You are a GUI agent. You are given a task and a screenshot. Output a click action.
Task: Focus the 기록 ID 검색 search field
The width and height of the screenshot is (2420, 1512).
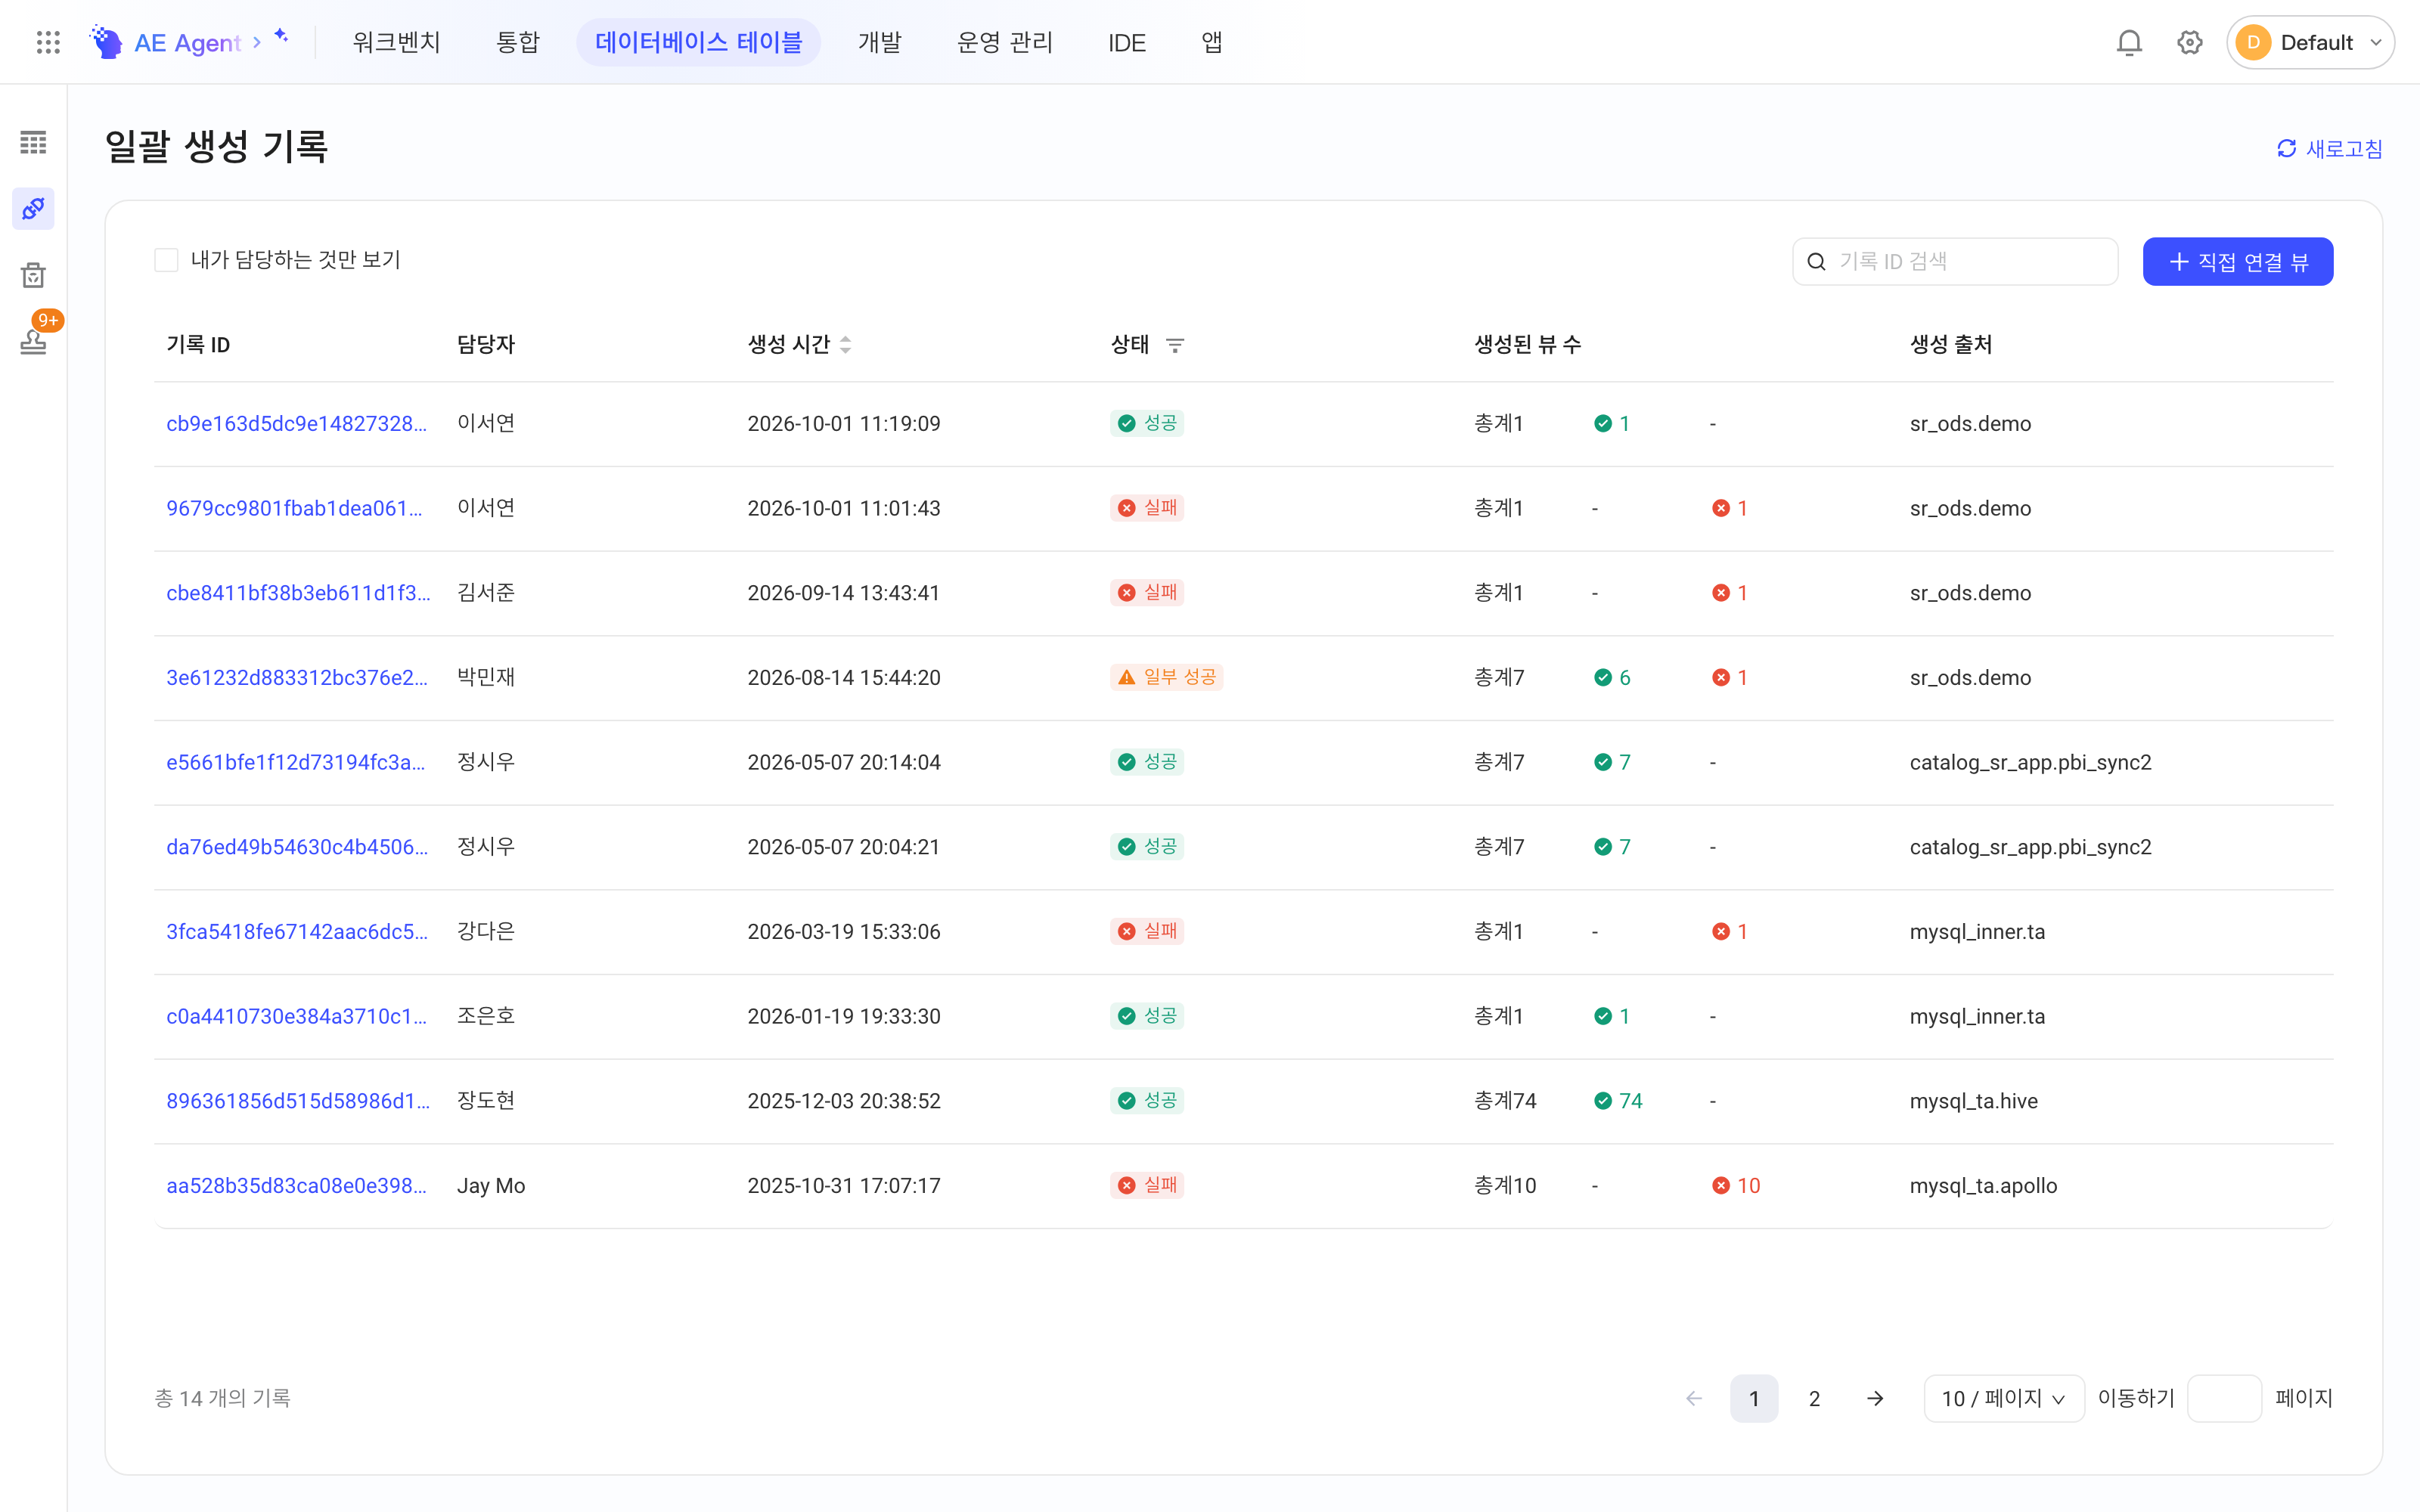[x=1955, y=261]
